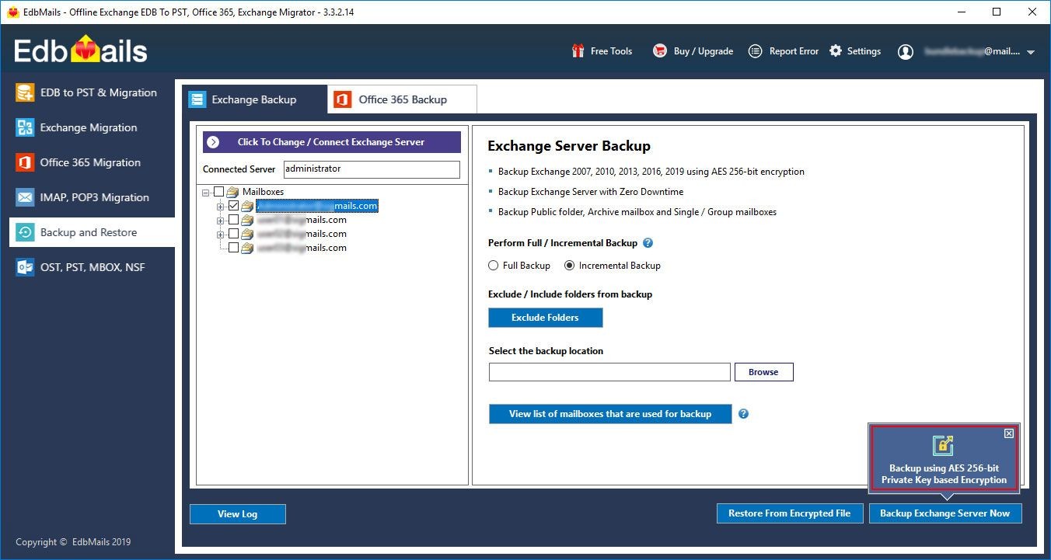Open the View Log button
1051x560 pixels.
click(238, 514)
